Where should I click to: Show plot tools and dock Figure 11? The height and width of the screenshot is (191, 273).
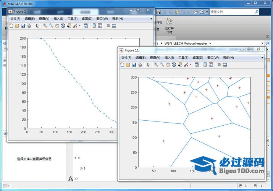click(x=225, y=65)
